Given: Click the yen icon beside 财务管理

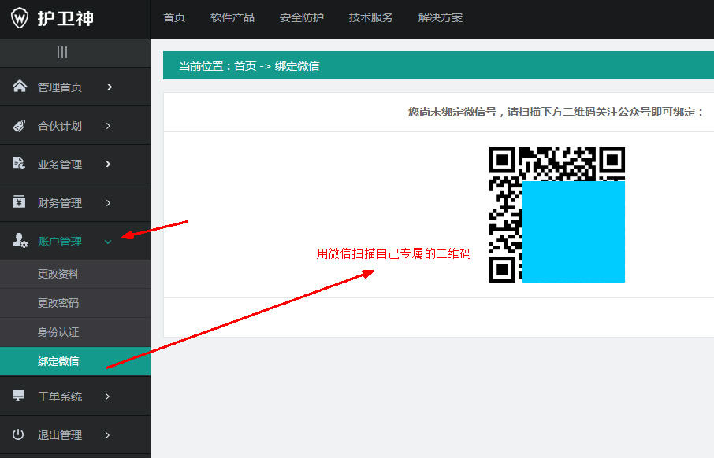Looking at the screenshot, I should click(19, 201).
